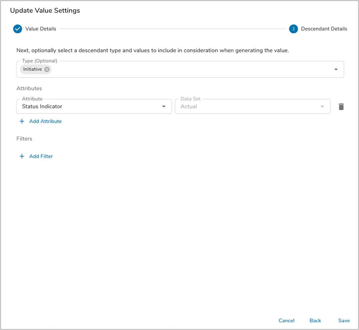This screenshot has width=359, height=330.
Task: Delete the attribute row with trash icon
Action: 341,107
